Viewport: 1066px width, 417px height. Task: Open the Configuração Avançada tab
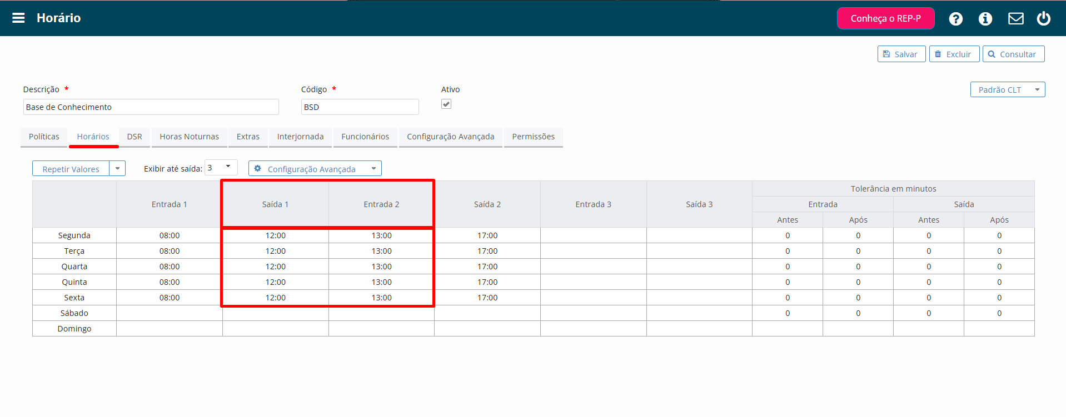point(451,137)
